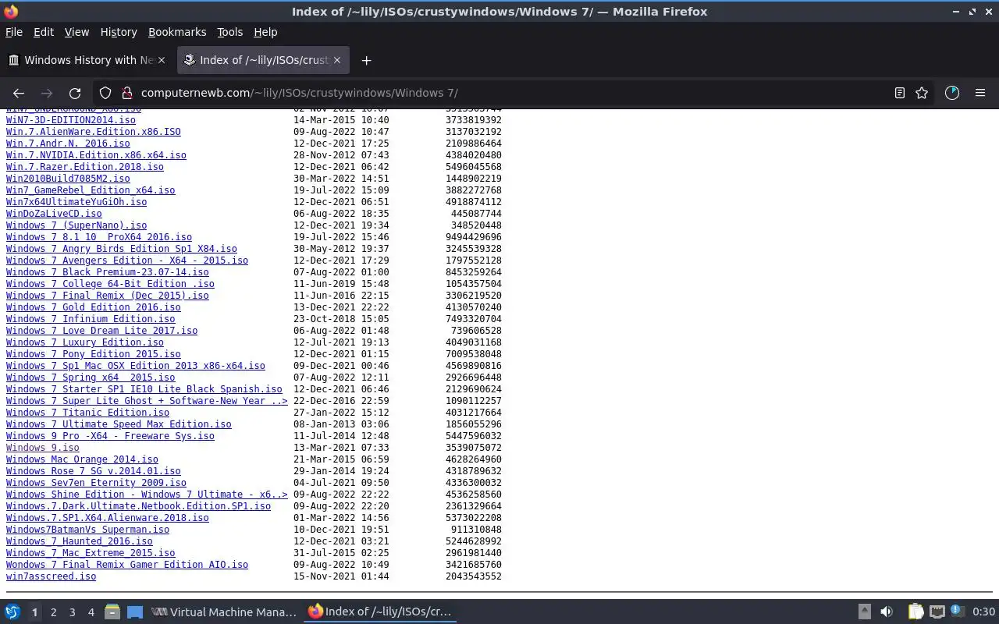Viewport: 999px width, 624px height.
Task: Open a new browser tab
Action: click(x=366, y=60)
